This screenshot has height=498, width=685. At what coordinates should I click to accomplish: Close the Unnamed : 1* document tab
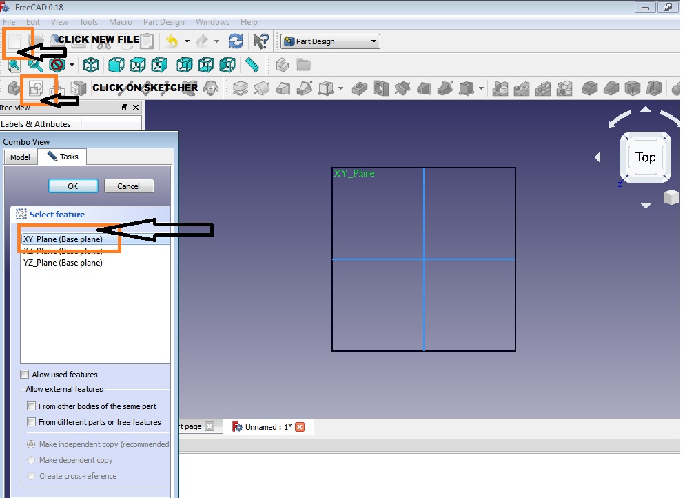pyautogui.click(x=300, y=427)
